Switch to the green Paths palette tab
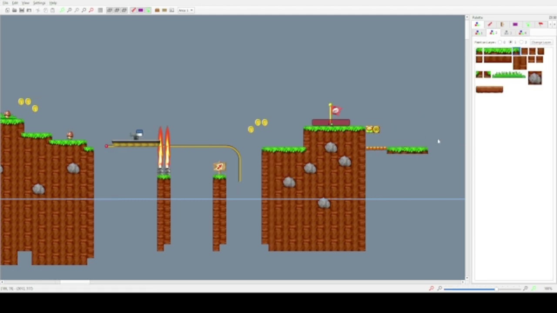 528,24
